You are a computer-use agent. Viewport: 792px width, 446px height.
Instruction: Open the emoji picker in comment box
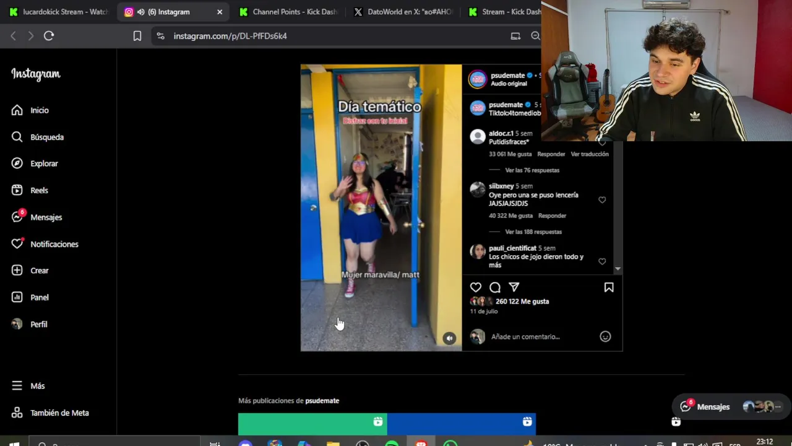[605, 336]
